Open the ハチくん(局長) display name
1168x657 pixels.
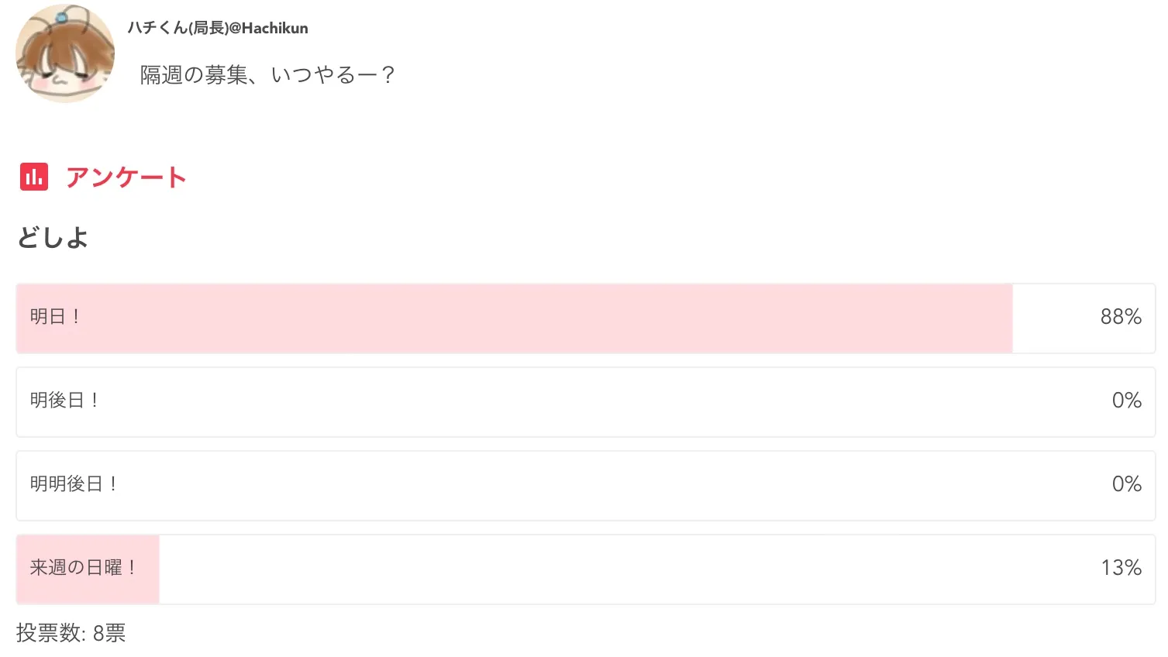pyautogui.click(x=177, y=28)
